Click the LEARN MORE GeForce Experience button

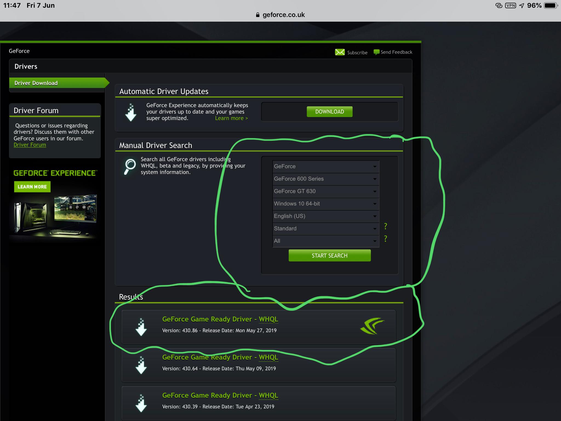32,187
